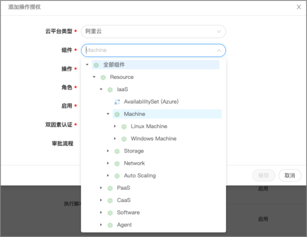Select Storage component

(x=134, y=151)
